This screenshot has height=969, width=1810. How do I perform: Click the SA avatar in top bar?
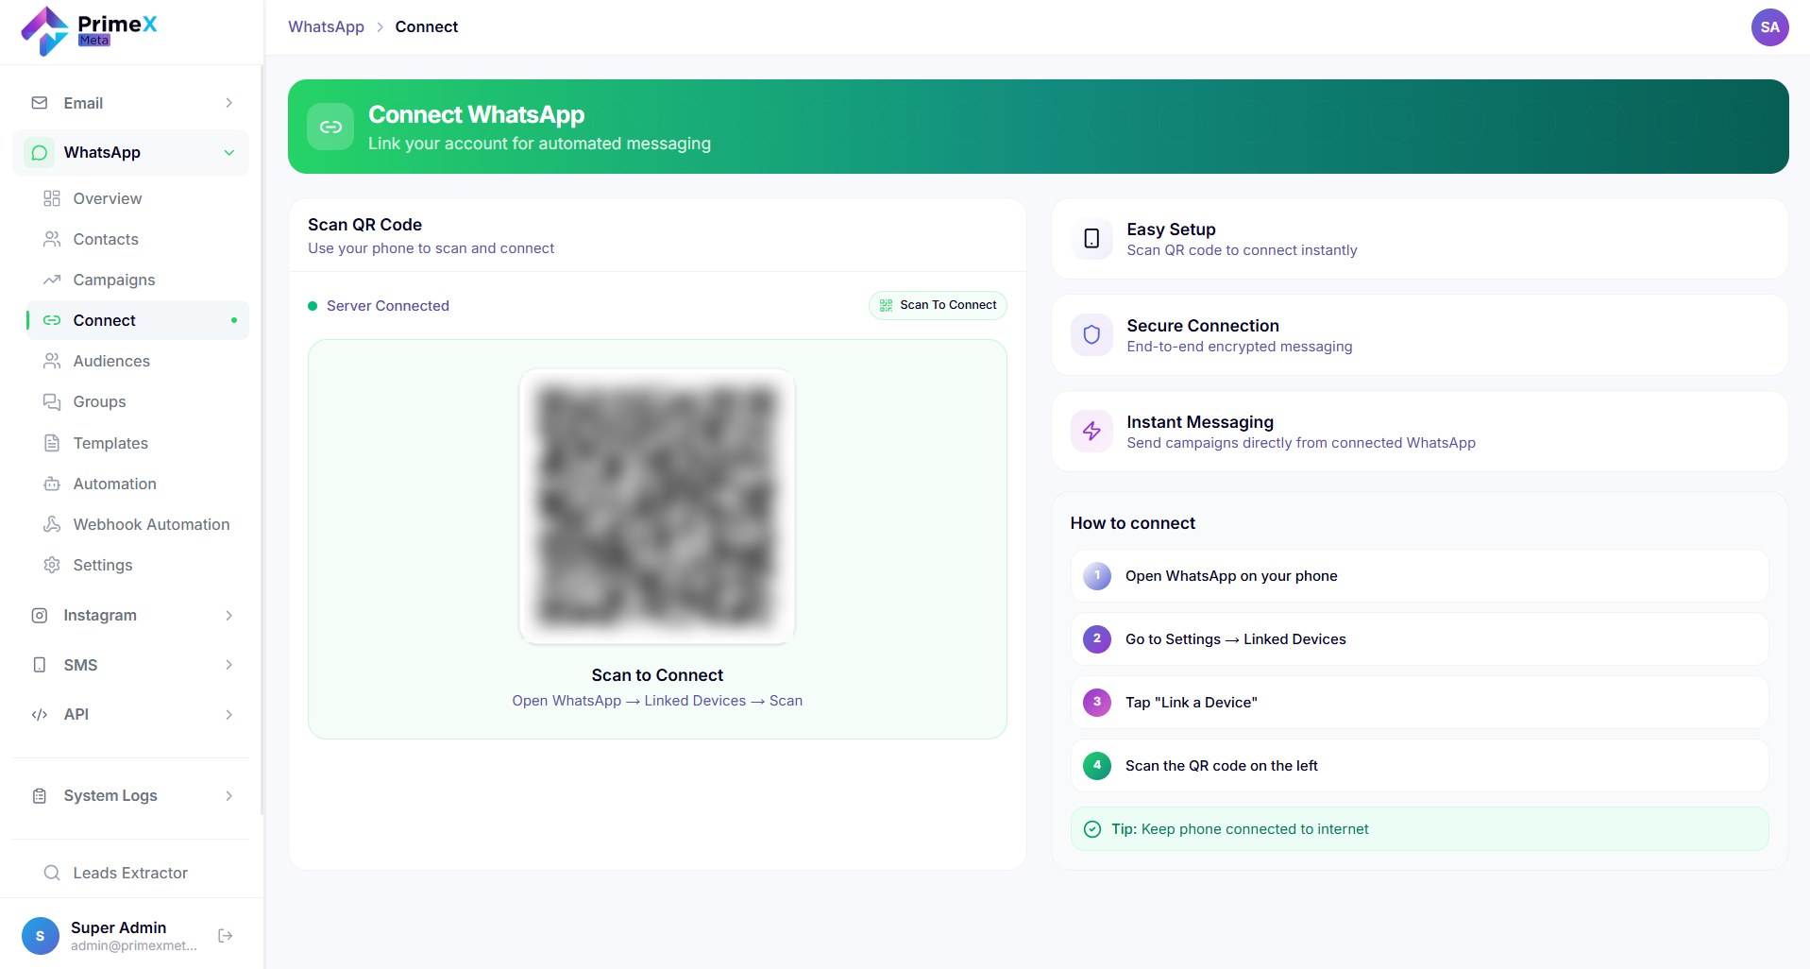click(x=1769, y=27)
